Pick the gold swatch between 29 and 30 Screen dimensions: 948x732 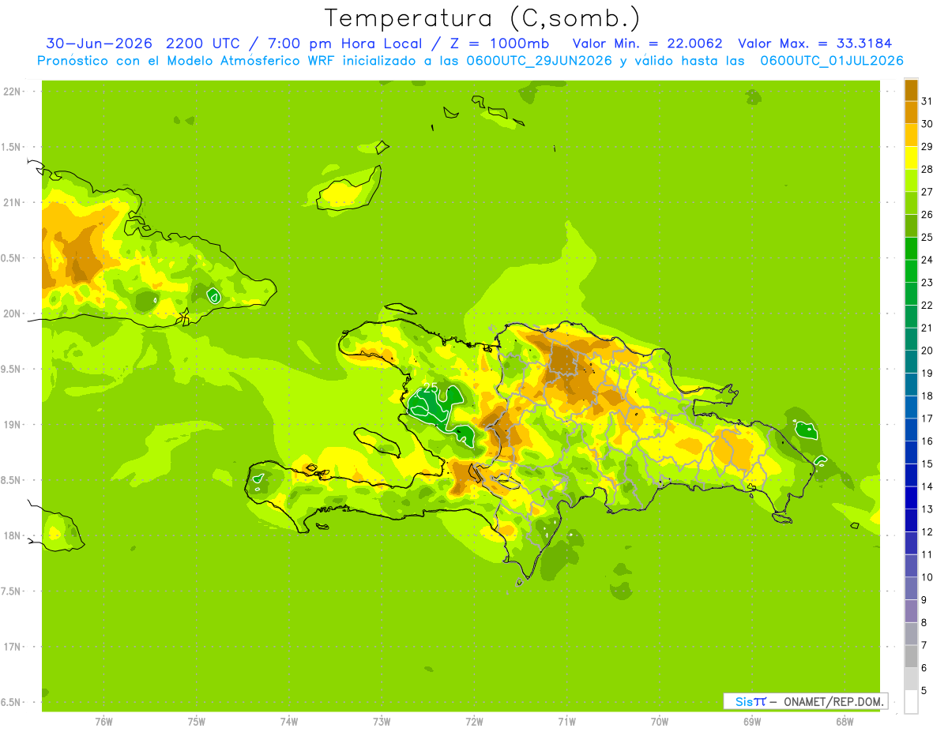point(911,135)
